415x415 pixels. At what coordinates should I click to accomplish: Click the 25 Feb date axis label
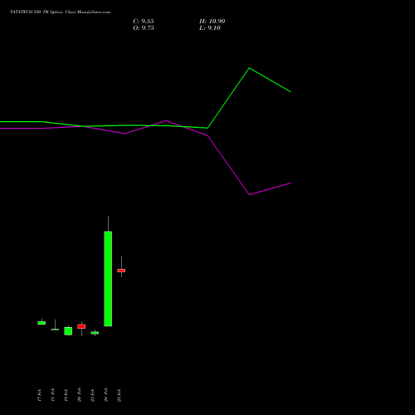coord(119,395)
